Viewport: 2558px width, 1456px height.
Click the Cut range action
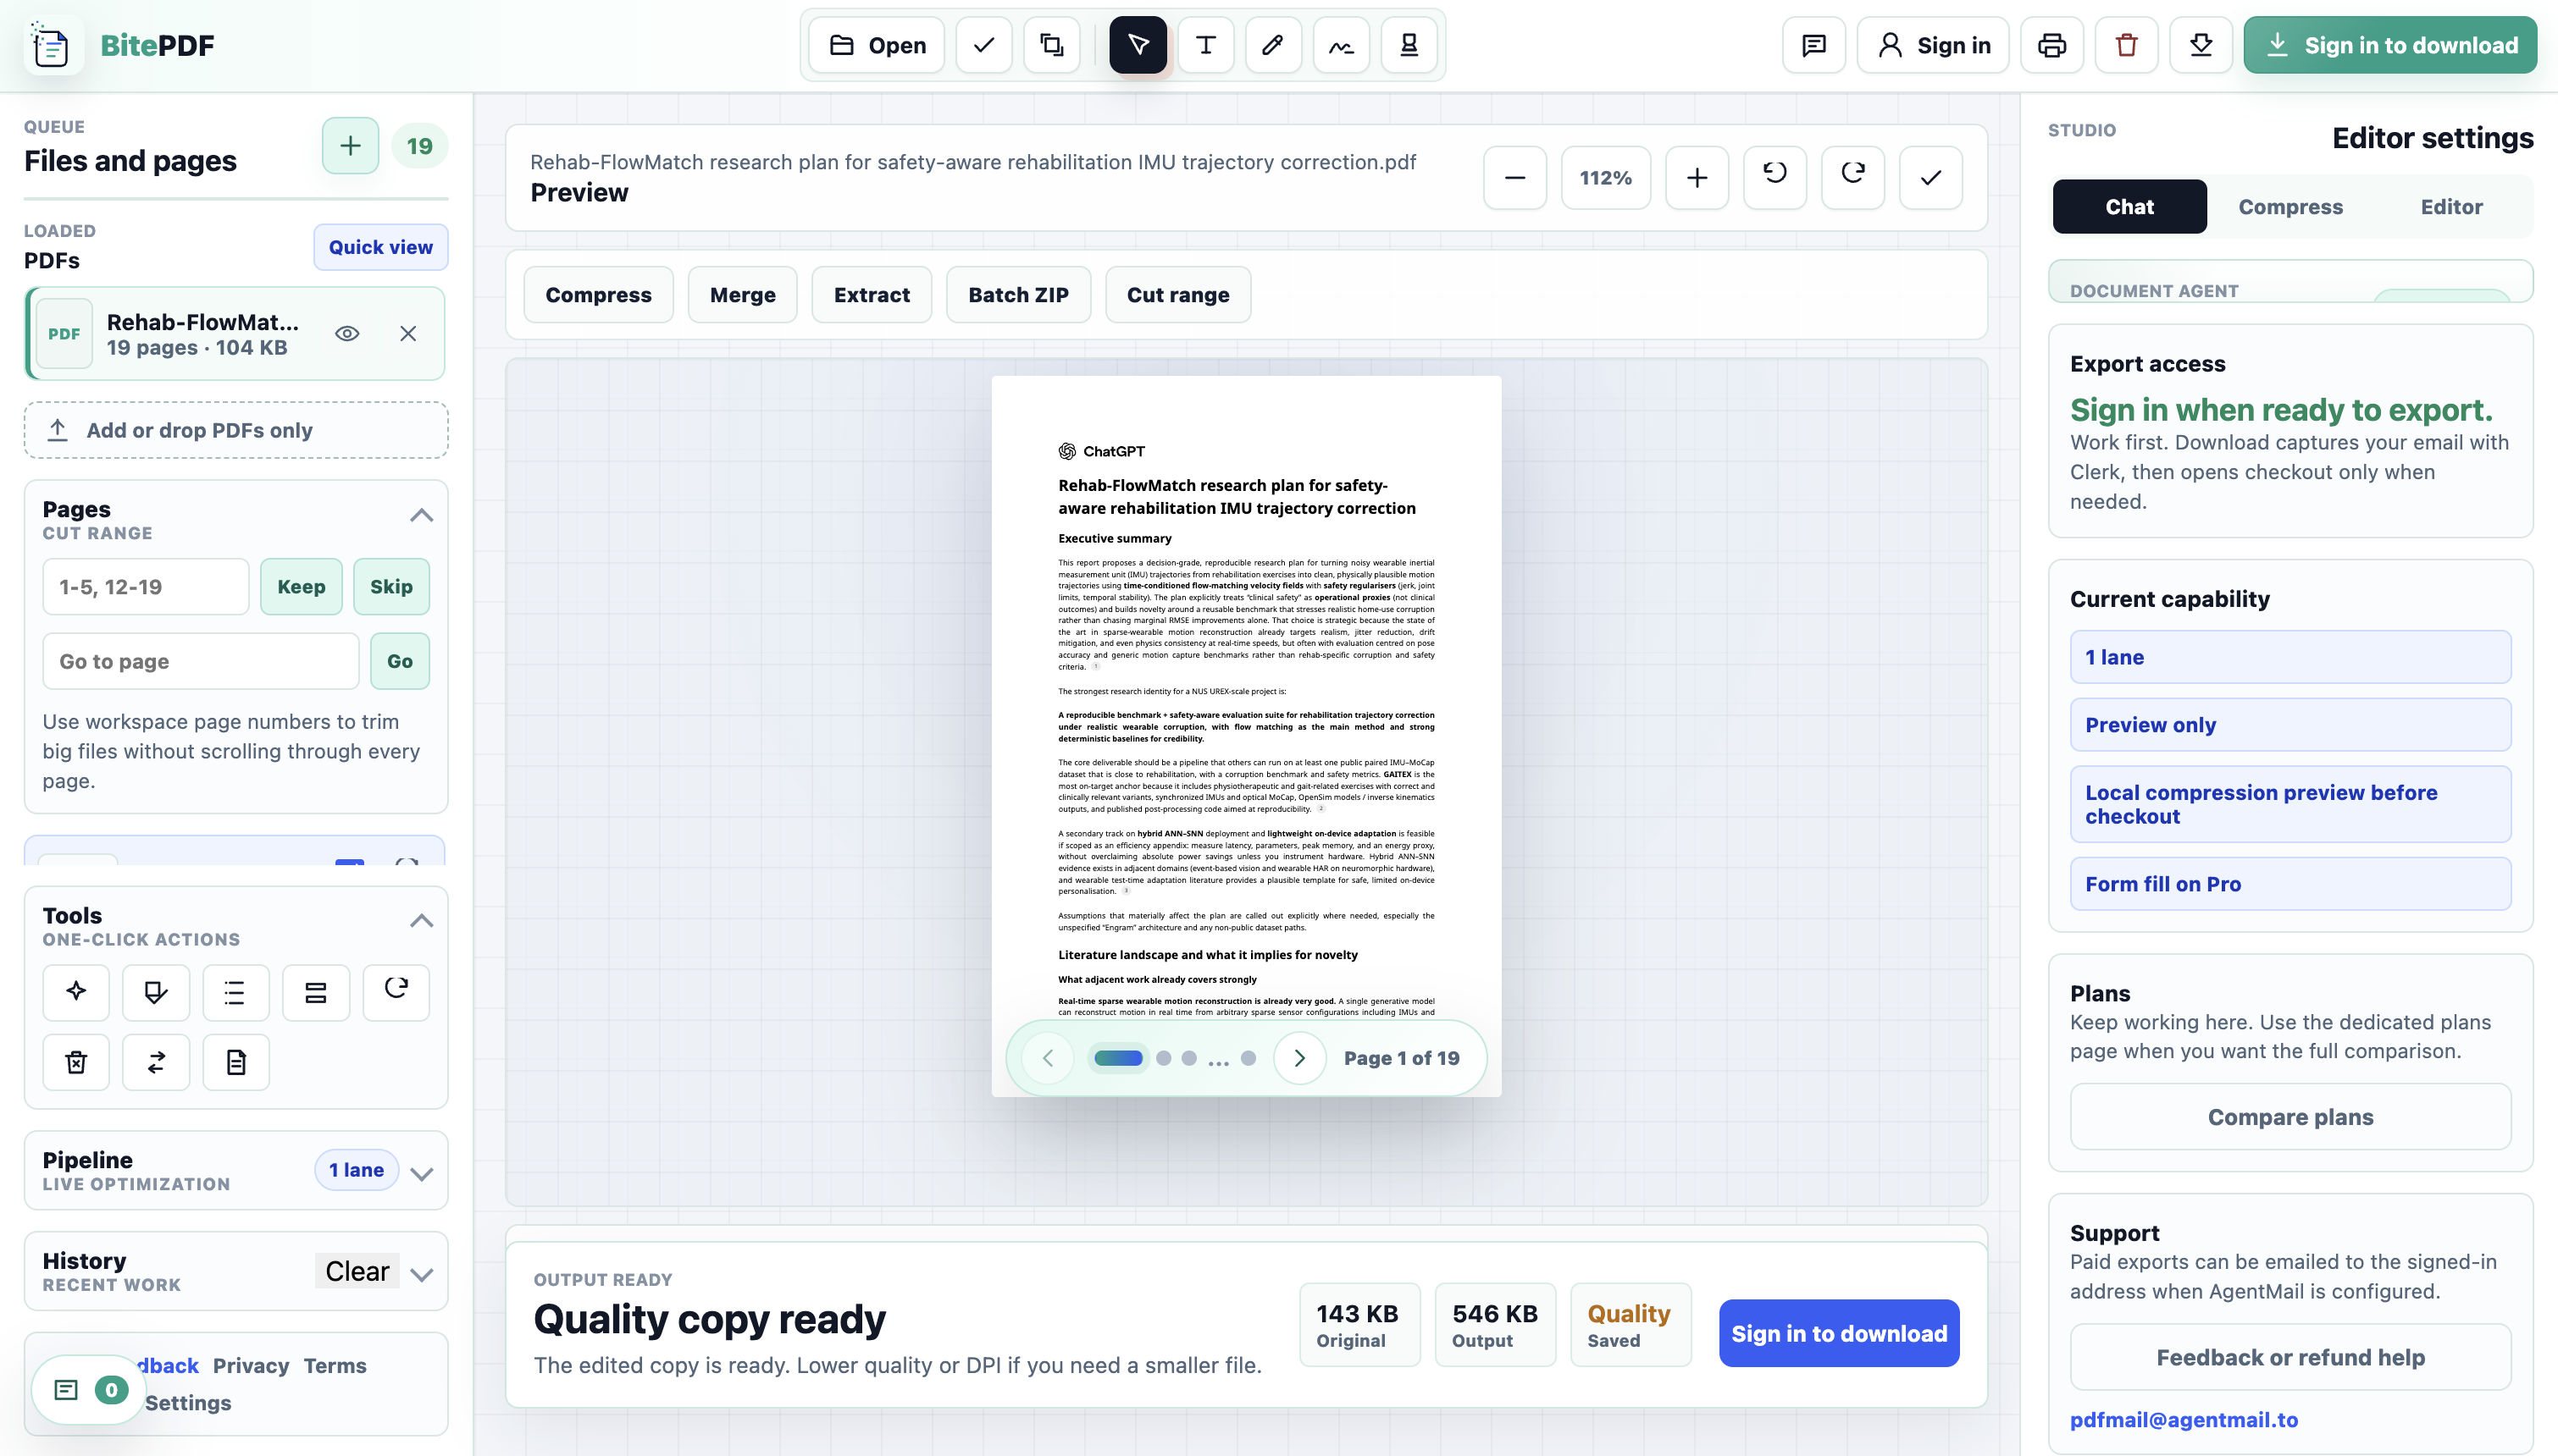click(x=1177, y=295)
